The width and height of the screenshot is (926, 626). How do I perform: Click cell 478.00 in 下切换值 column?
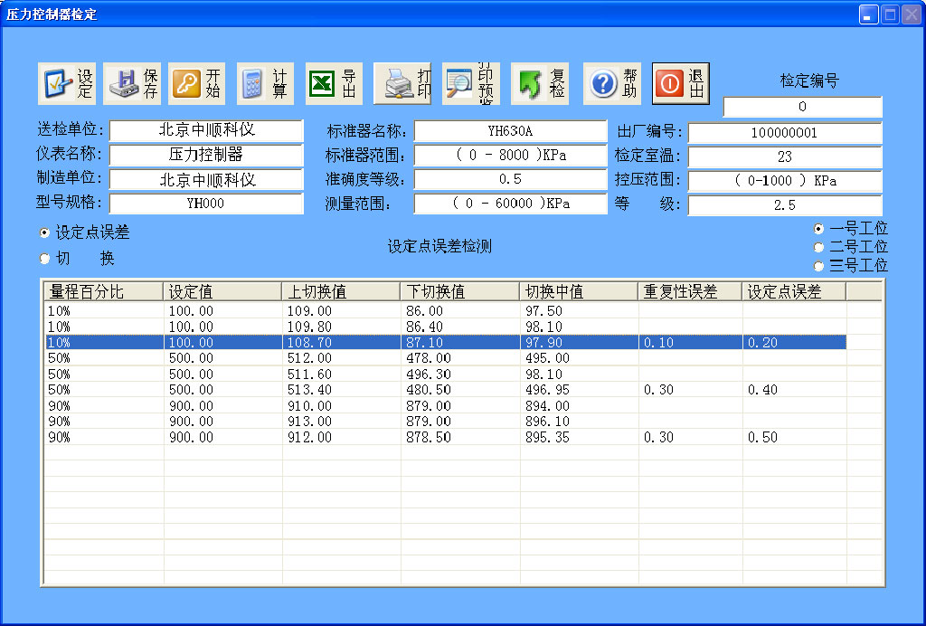(428, 358)
